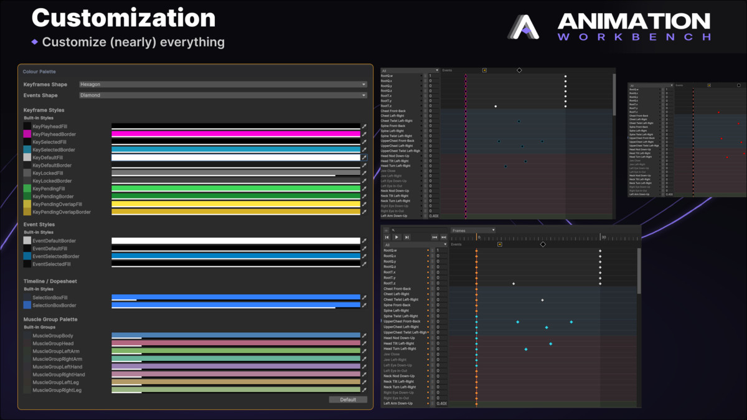Click the KeySelectedBorder eyedropper icon

click(365, 149)
